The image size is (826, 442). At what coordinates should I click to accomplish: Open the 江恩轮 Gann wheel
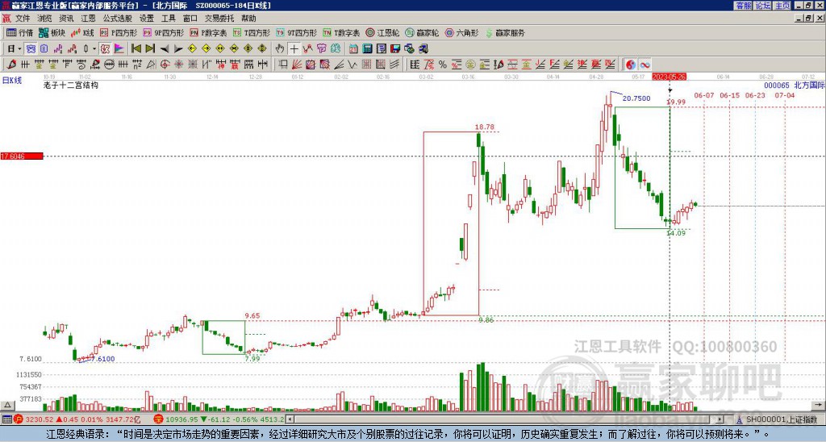(x=382, y=32)
